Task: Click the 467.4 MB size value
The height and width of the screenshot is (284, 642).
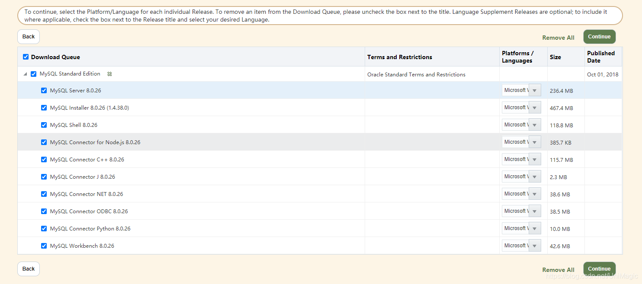Action: point(562,108)
